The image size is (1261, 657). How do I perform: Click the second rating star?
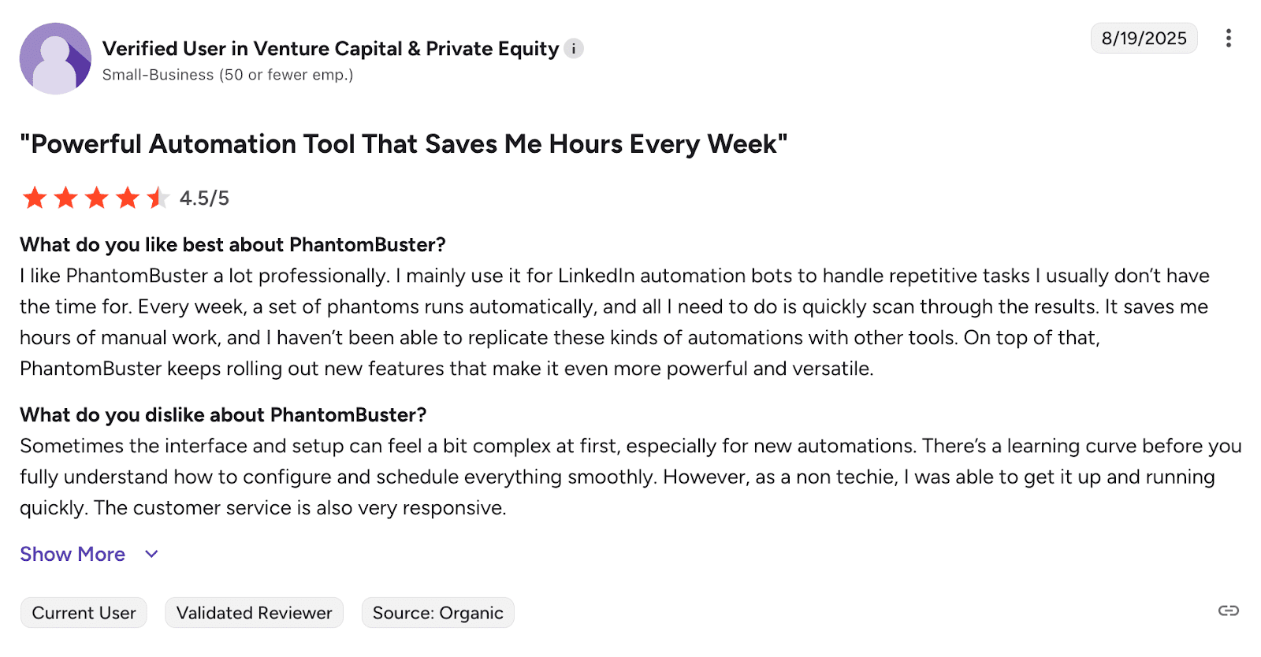click(x=65, y=198)
